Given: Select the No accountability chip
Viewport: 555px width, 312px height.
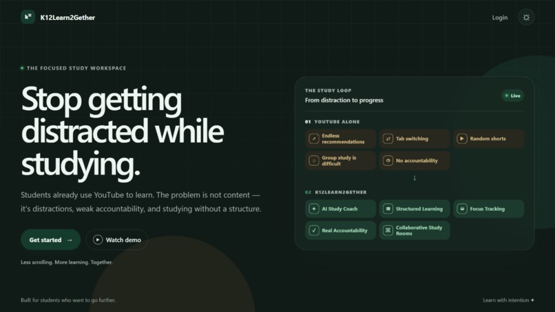Looking at the screenshot, I should click(x=415, y=160).
